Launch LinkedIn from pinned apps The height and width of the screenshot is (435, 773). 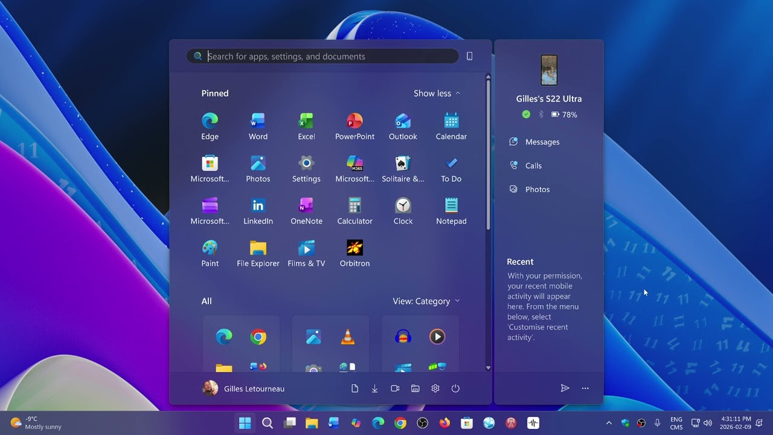pyautogui.click(x=258, y=211)
